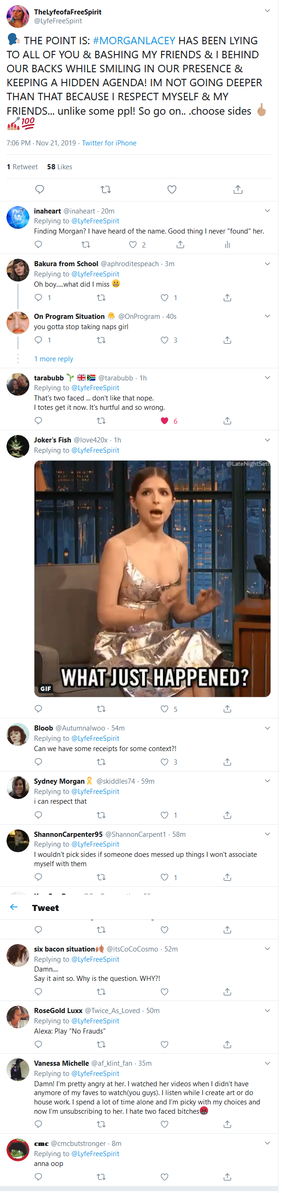Like the main tweet with the heart

[x=172, y=189]
